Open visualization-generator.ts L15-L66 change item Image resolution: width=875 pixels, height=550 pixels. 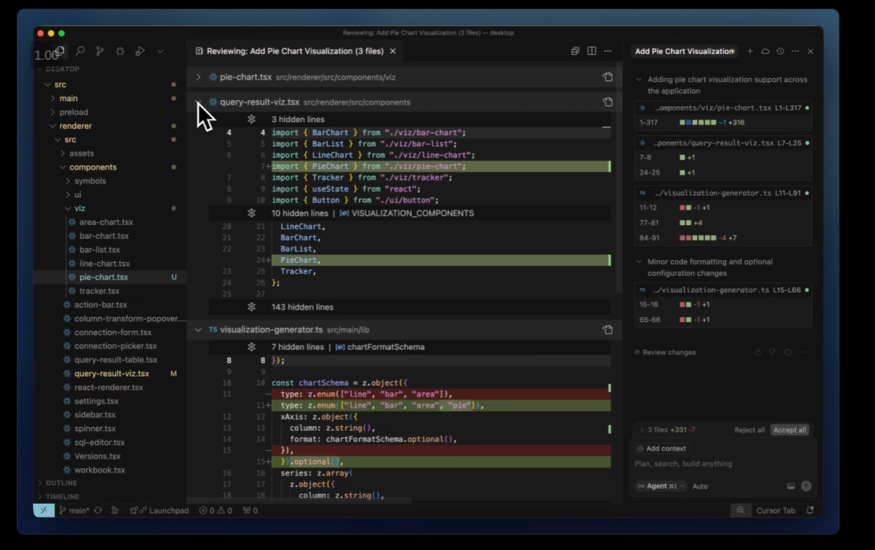click(x=723, y=290)
